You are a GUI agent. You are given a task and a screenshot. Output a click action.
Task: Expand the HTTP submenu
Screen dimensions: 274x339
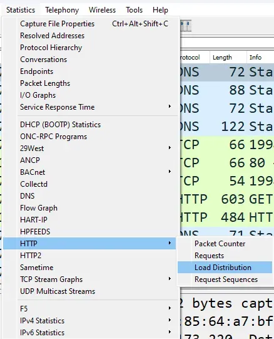pyautogui.click(x=89, y=243)
